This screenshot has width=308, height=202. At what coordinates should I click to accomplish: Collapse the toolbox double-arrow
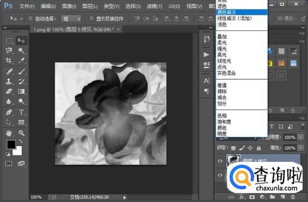coord(5,28)
